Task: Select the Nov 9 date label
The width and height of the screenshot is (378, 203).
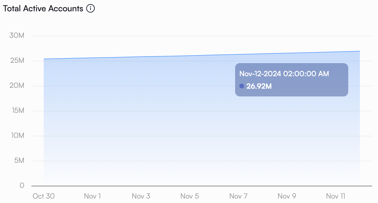Action: [x=287, y=196]
